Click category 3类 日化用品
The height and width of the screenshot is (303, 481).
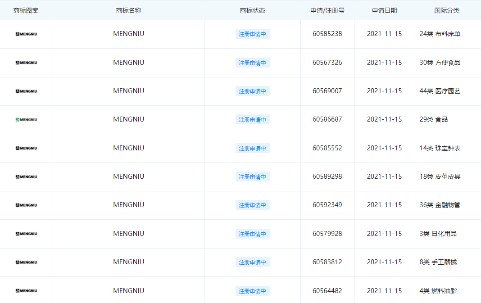coord(438,234)
